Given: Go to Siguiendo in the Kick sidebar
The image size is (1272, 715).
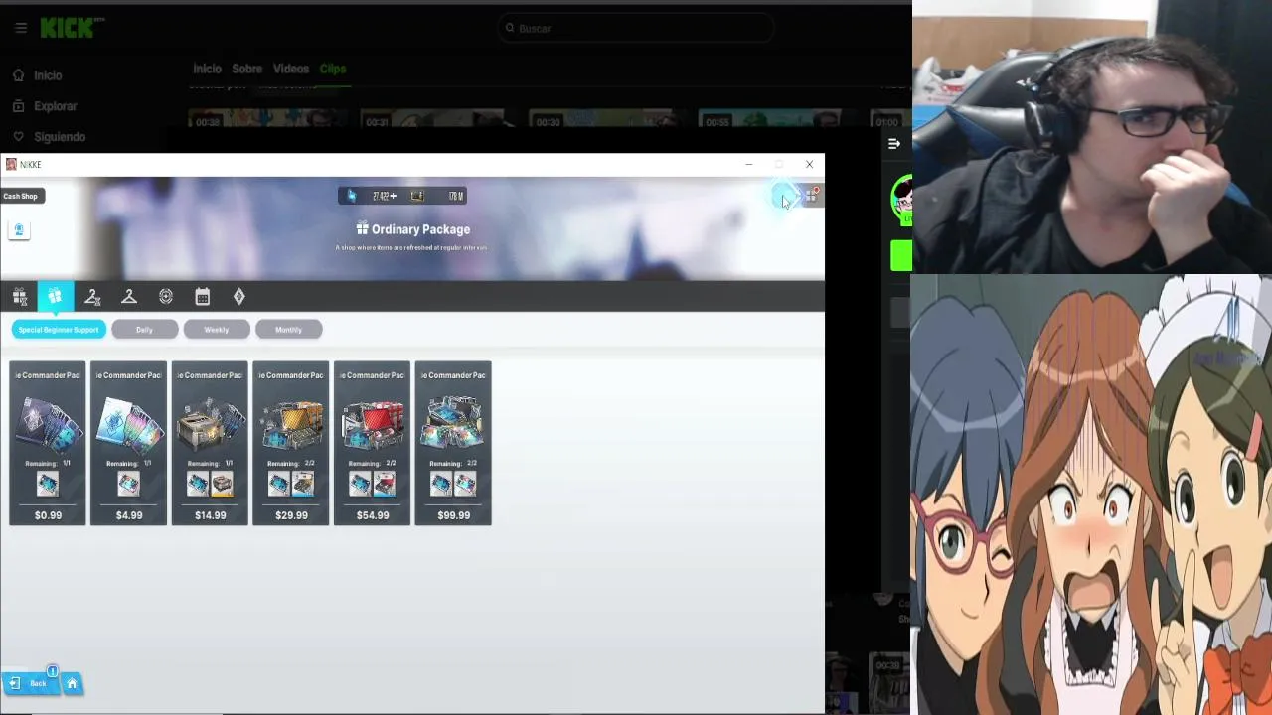Looking at the screenshot, I should click(50, 137).
